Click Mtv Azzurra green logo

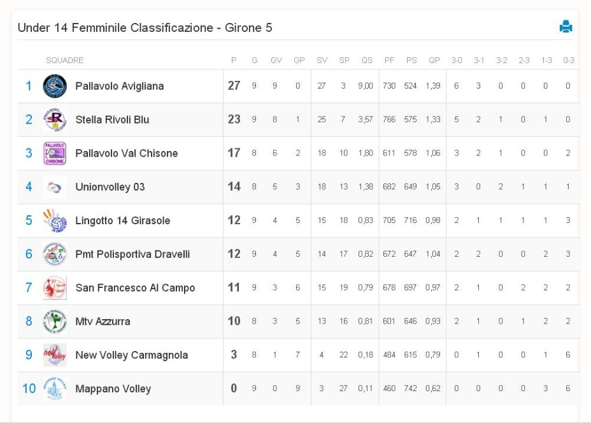pyautogui.click(x=55, y=321)
